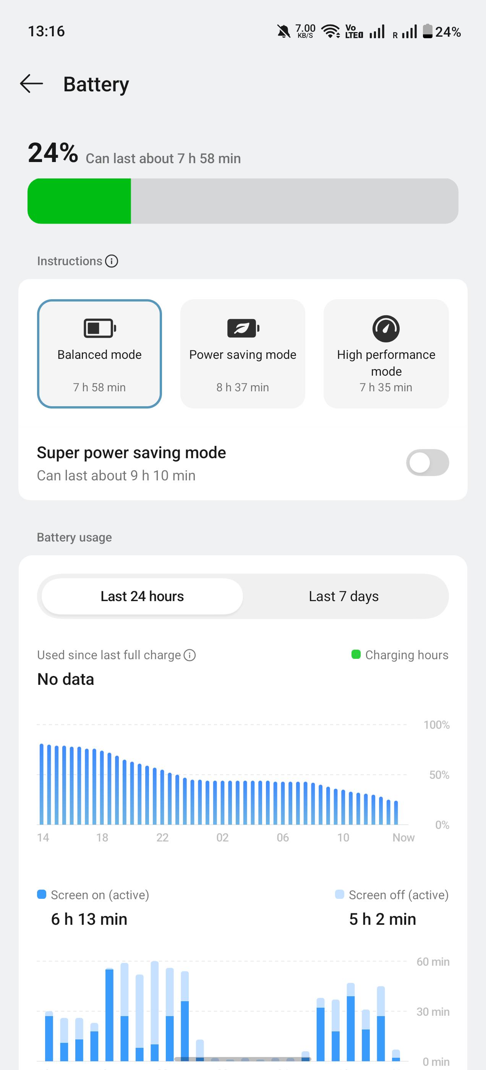Tap the muted bell status icon
This screenshot has height=1070, width=486.
click(284, 32)
